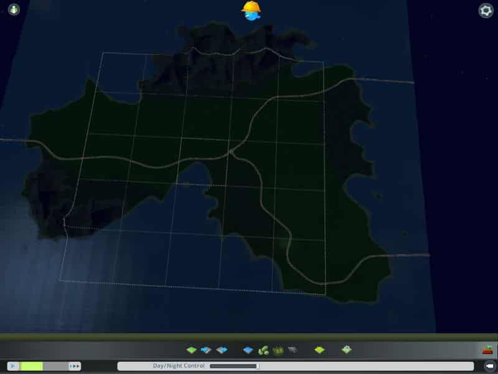Open the settings gear menu
Viewport: 498px width, 374px height.
coord(486,11)
